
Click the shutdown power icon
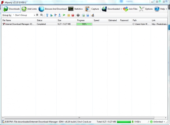click(78, 15)
